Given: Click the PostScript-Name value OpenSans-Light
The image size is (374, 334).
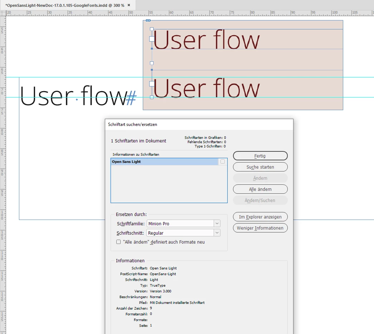Looking at the screenshot, I should coord(163,274).
